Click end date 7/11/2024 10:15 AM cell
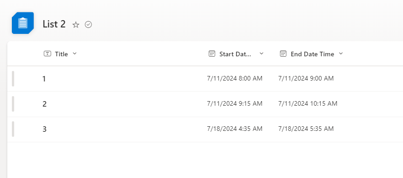403x178 pixels. click(x=308, y=103)
